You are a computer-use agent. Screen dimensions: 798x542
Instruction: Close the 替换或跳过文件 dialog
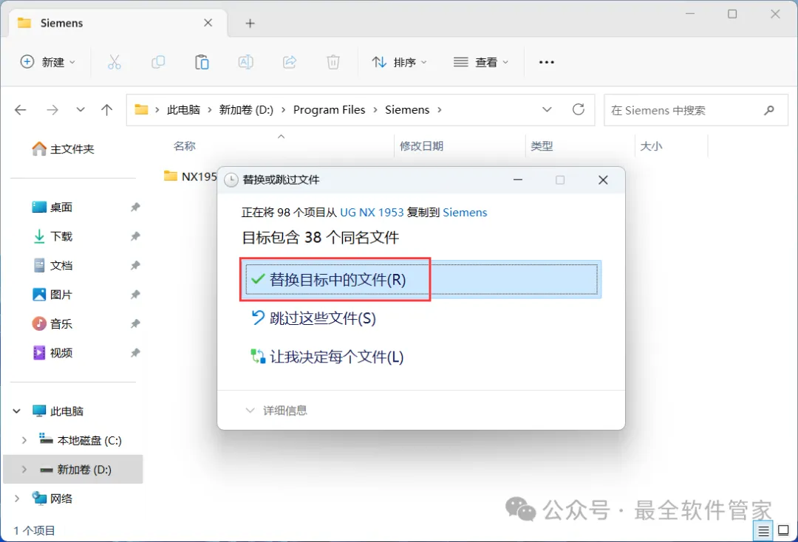click(603, 180)
